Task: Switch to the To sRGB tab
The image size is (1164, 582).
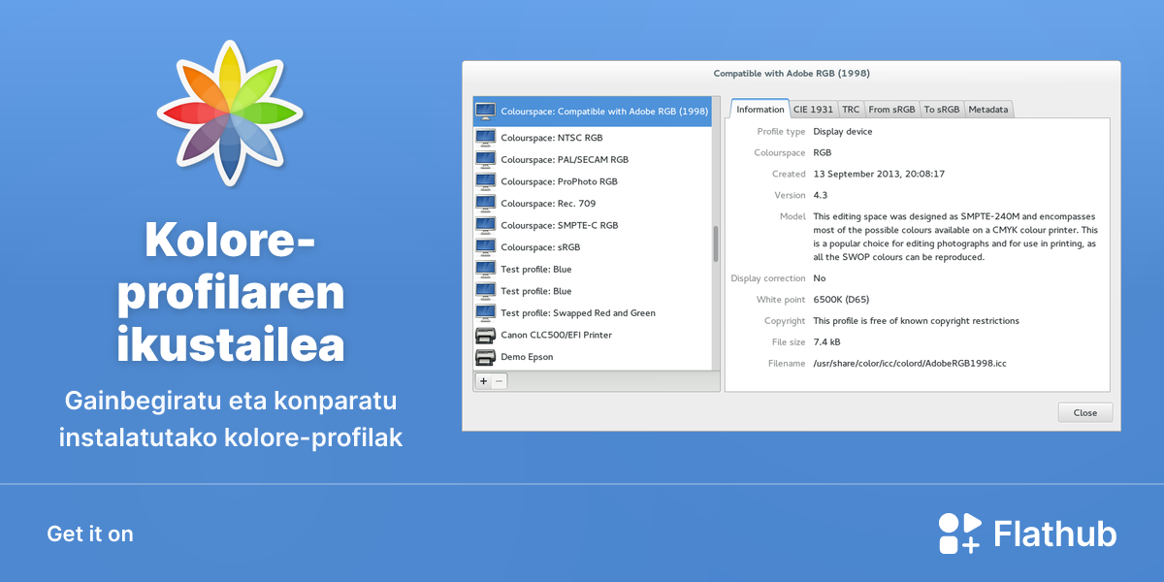Action: click(941, 110)
